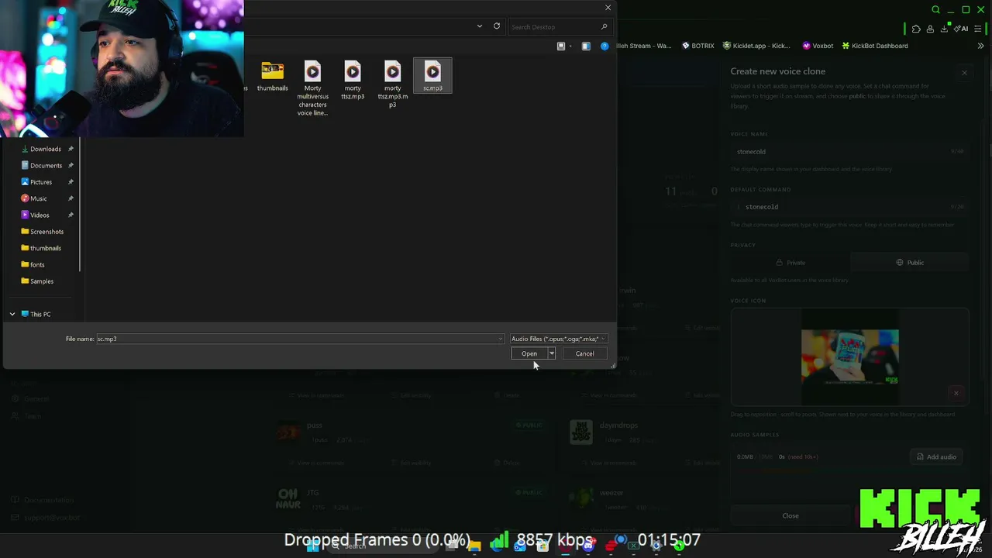Close the file dialog window

click(x=608, y=8)
